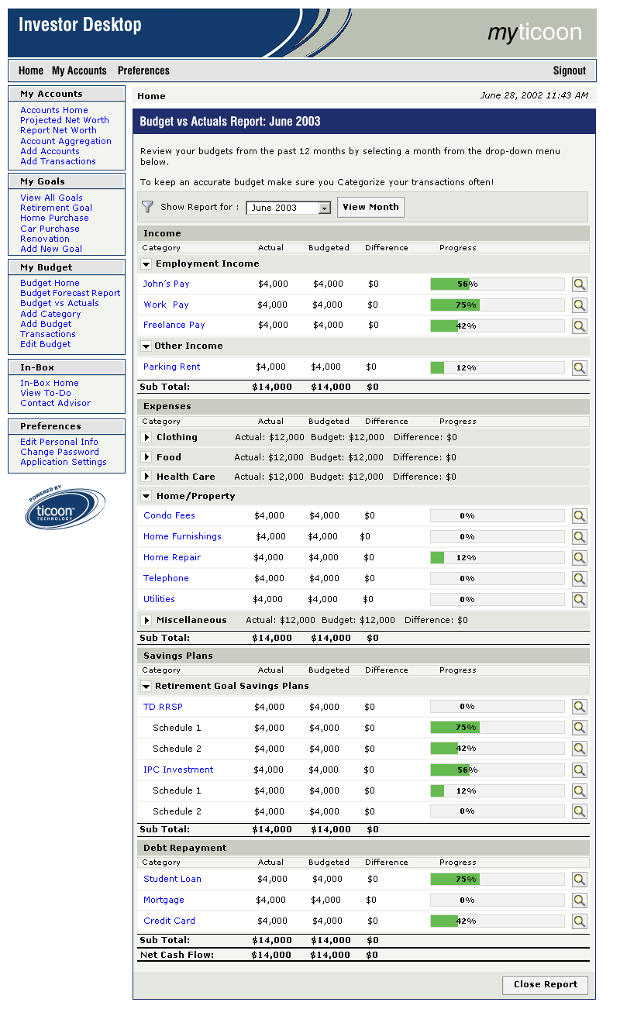Open details magnifier for Freelance Pay
The image size is (620, 1009).
pos(579,325)
